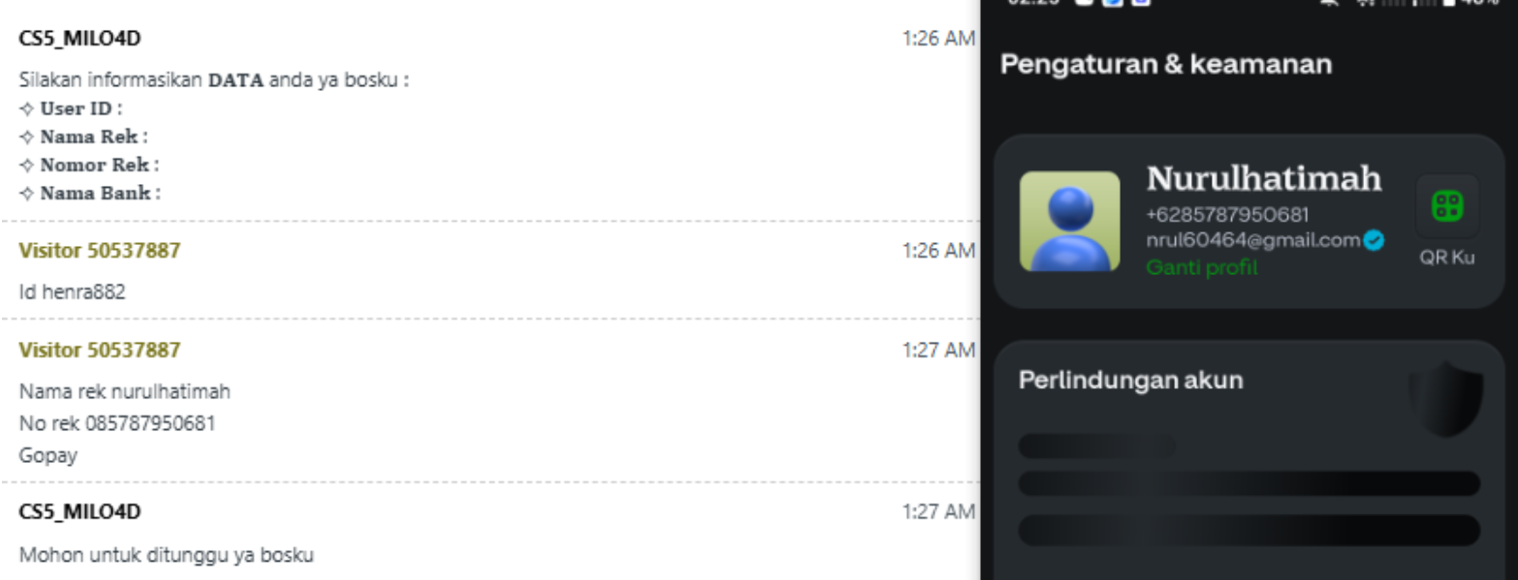Select the Pengaturan & keamanan header title
The image size is (1518, 580).
point(1166,65)
